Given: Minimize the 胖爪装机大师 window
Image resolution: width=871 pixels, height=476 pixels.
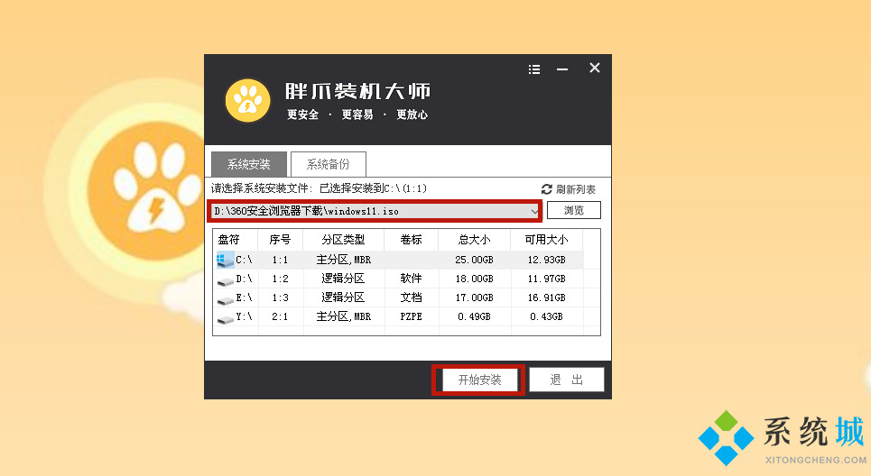Looking at the screenshot, I should tap(562, 69).
